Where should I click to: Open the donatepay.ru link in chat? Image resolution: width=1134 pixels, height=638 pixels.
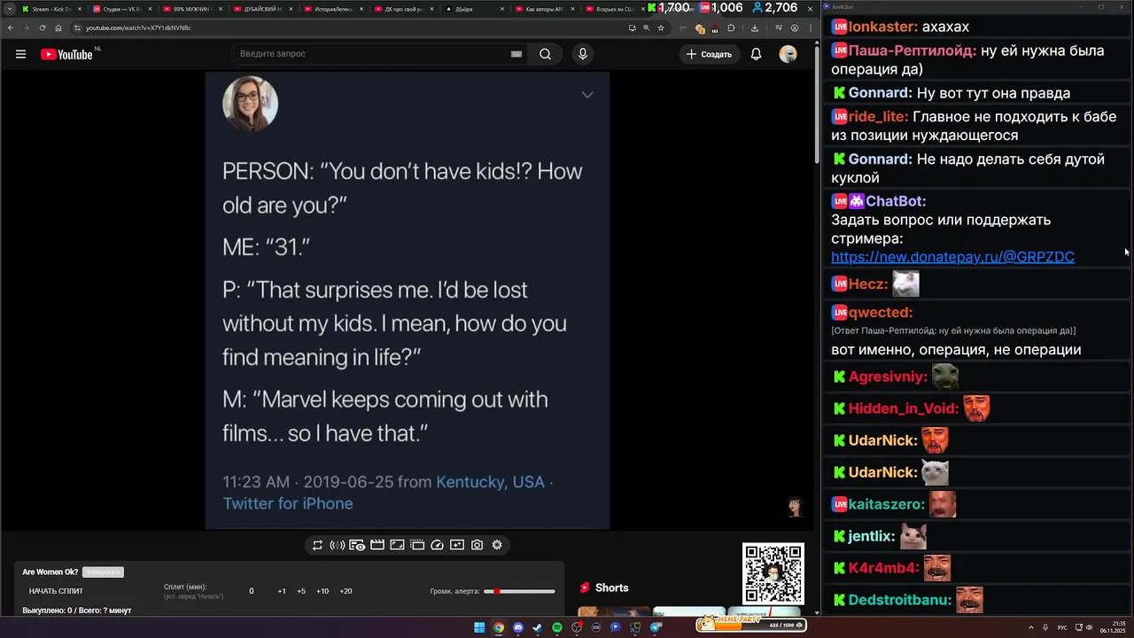[x=952, y=257]
